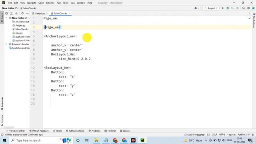Close the MainClass.kv tab
The image size is (256, 144).
[x=69, y=13]
